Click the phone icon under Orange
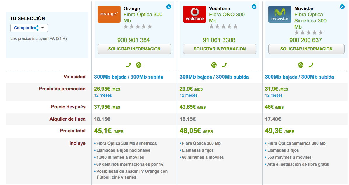The width and height of the screenshot is (349, 185). point(129,65)
